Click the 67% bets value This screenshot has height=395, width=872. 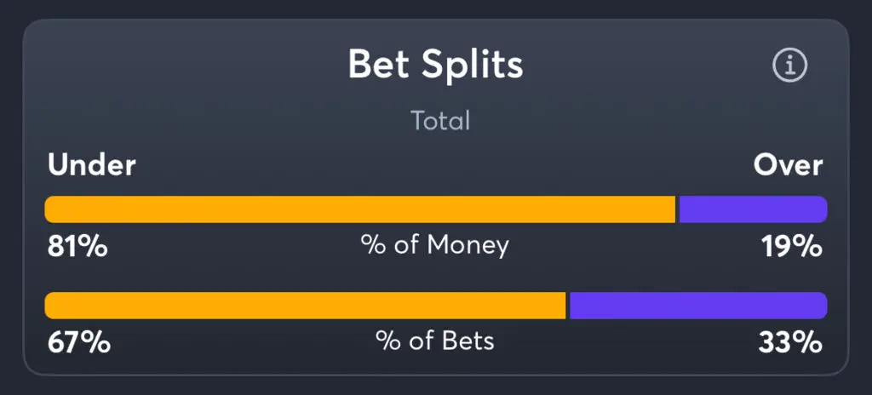[78, 343]
